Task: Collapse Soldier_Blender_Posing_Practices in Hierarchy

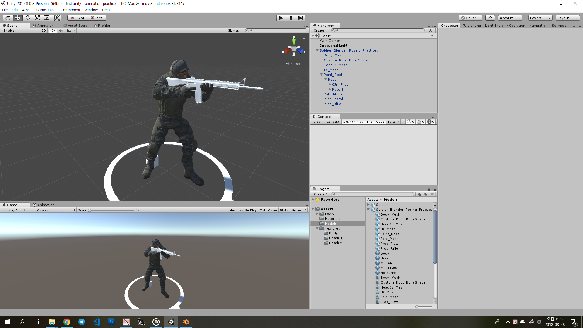Action: coord(317,51)
